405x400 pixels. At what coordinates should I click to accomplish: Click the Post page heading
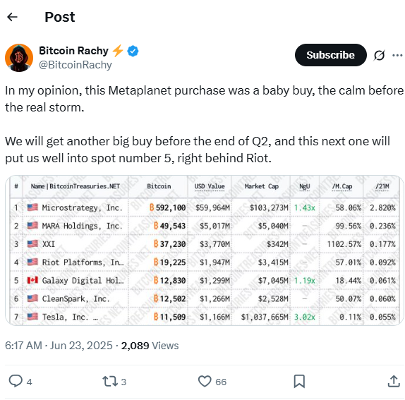60,17
